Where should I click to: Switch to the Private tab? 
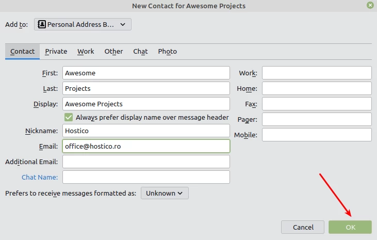point(56,51)
